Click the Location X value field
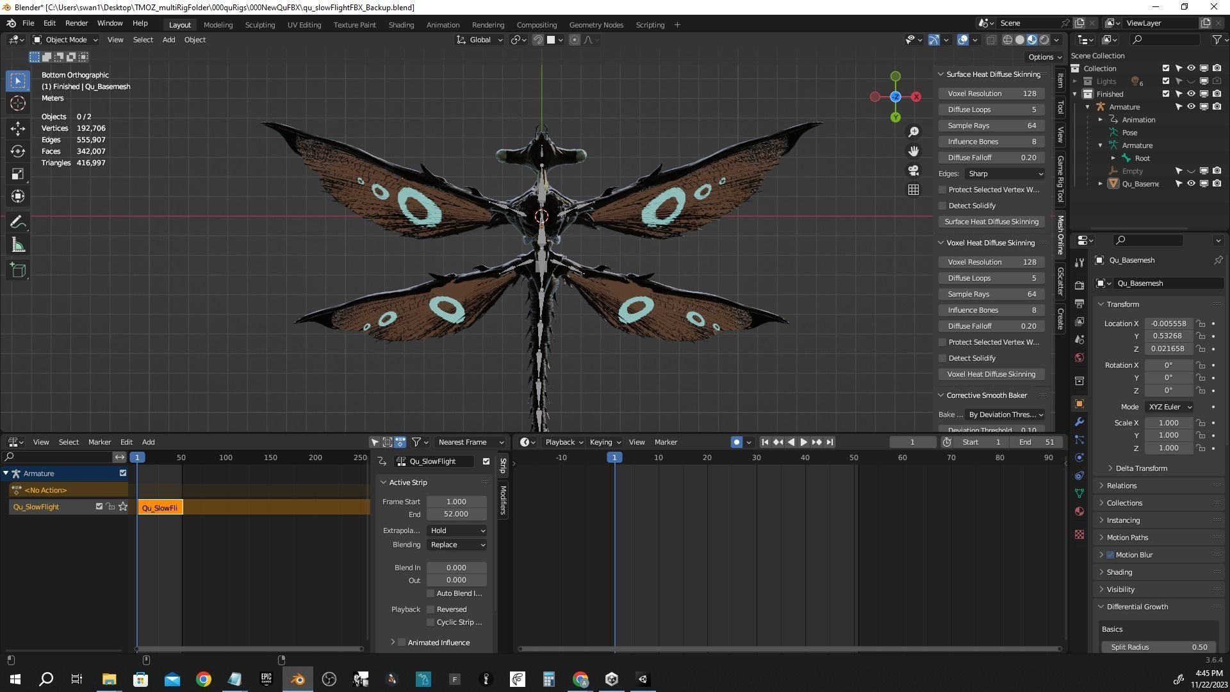This screenshot has height=692, width=1230. [x=1168, y=324]
